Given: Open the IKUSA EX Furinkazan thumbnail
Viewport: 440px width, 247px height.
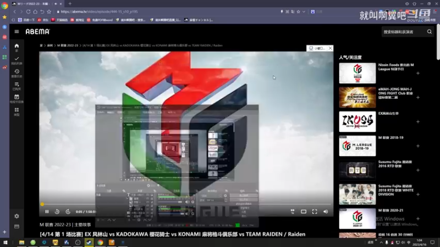Looking at the screenshot, I should [x=357, y=121].
